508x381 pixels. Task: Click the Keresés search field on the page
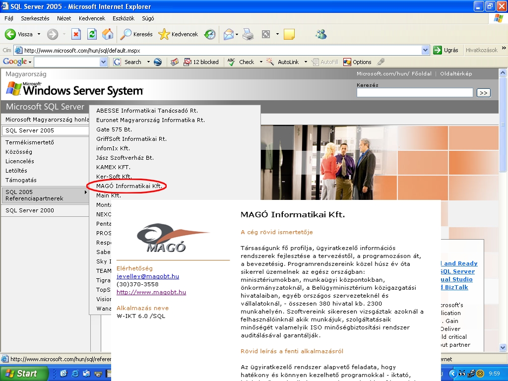[x=415, y=93]
